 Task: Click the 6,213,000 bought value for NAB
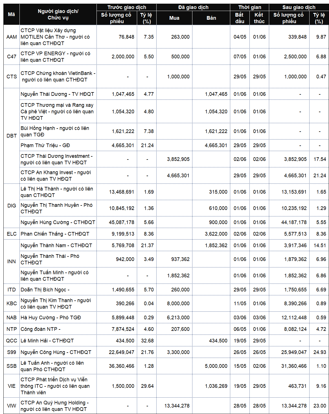tap(178, 318)
